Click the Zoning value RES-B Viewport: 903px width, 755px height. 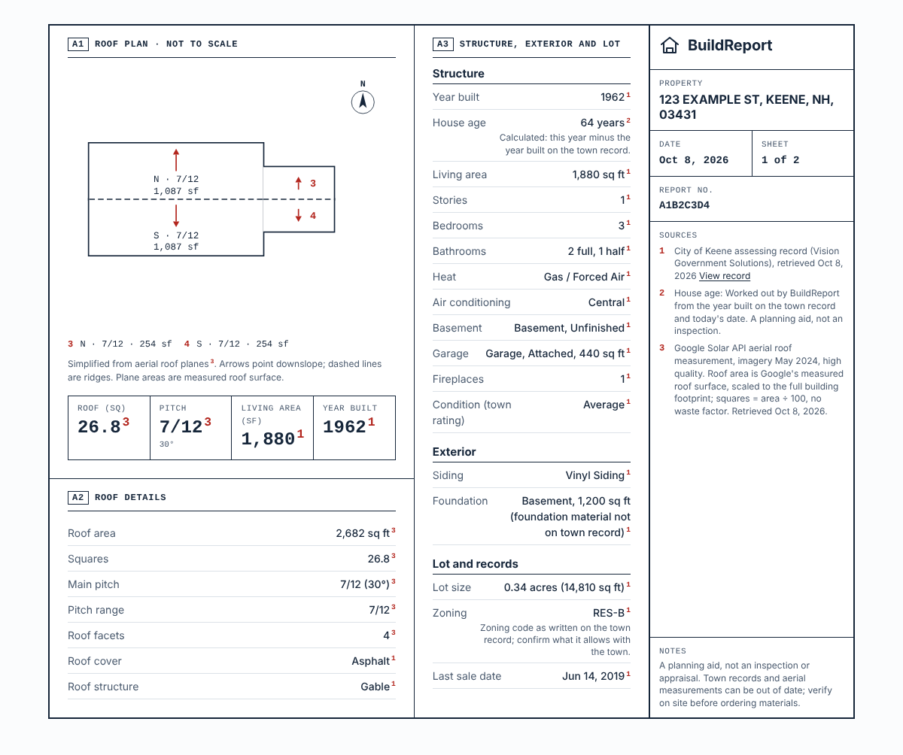(x=609, y=613)
